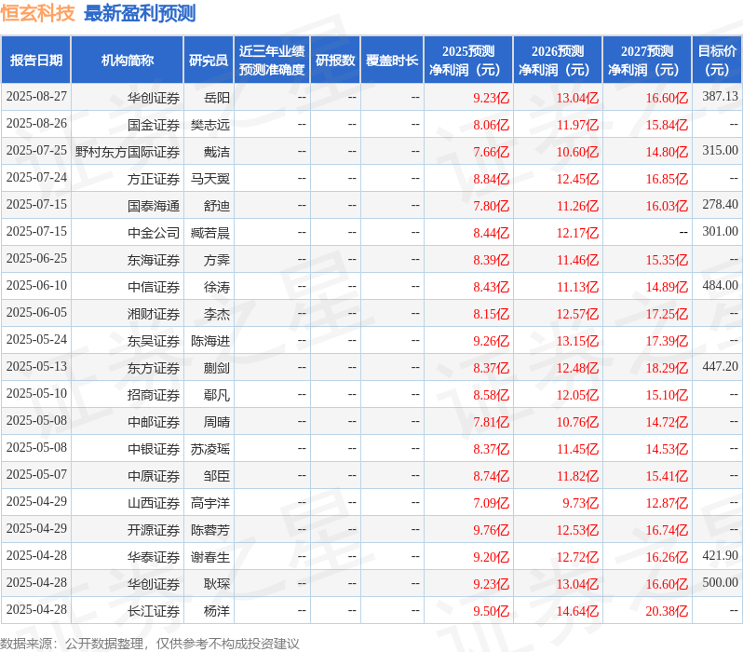Click the 恒玄科技 title text
Viewport: 743px width, 652px height.
pyautogui.click(x=38, y=13)
